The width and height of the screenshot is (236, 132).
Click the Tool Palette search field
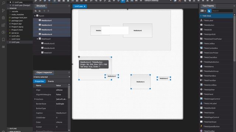pos(222,11)
